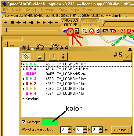
Task: Expand the GIM 2 log entry
Action: [x=24, y=84]
